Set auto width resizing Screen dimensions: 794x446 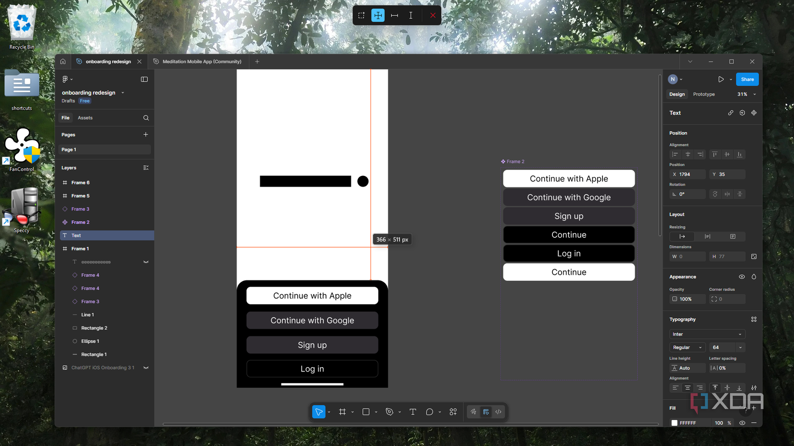pos(682,236)
